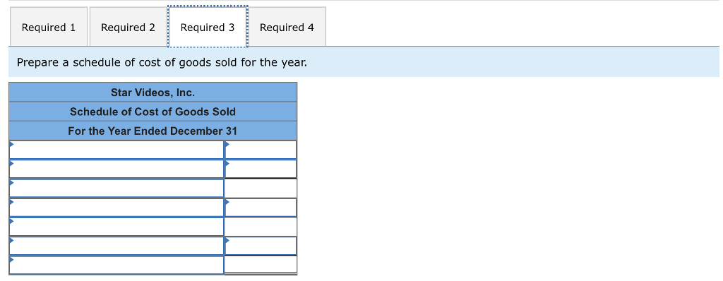
Task: Click the last row total amount cell
Action: pos(261,265)
